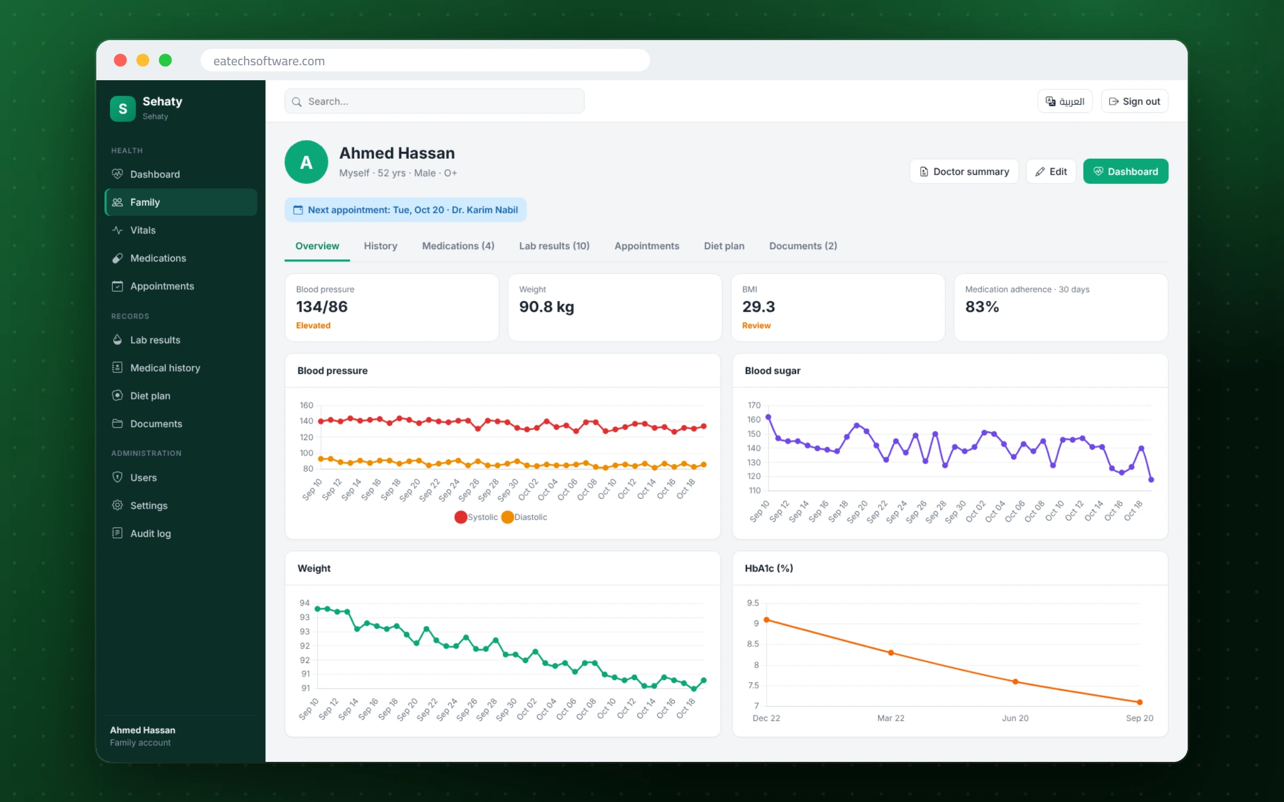The width and height of the screenshot is (1284, 802).
Task: Select the Vitals pulse icon
Action: (117, 230)
